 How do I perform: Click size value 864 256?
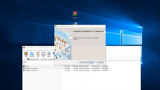[x=67, y=68]
